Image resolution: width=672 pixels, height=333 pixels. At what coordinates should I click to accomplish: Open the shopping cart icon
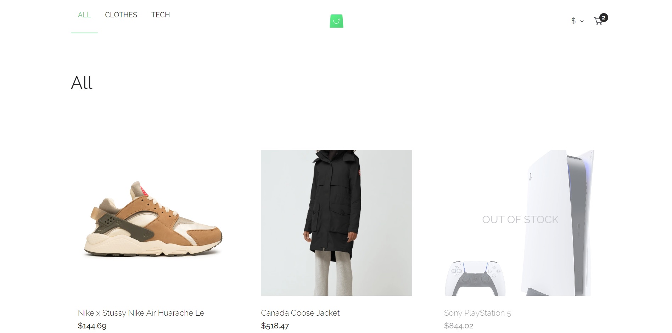click(x=598, y=21)
